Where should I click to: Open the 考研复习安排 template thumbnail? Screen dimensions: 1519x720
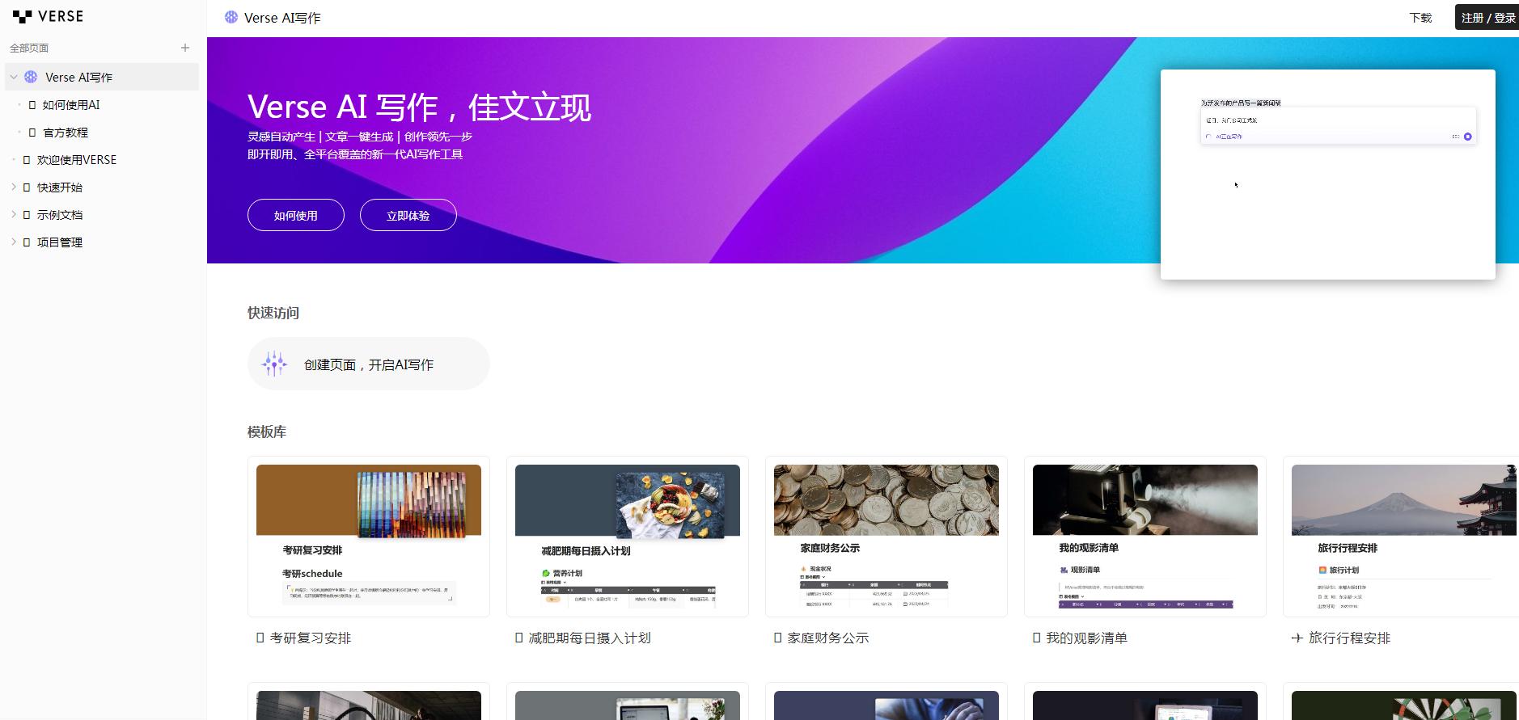tap(369, 537)
